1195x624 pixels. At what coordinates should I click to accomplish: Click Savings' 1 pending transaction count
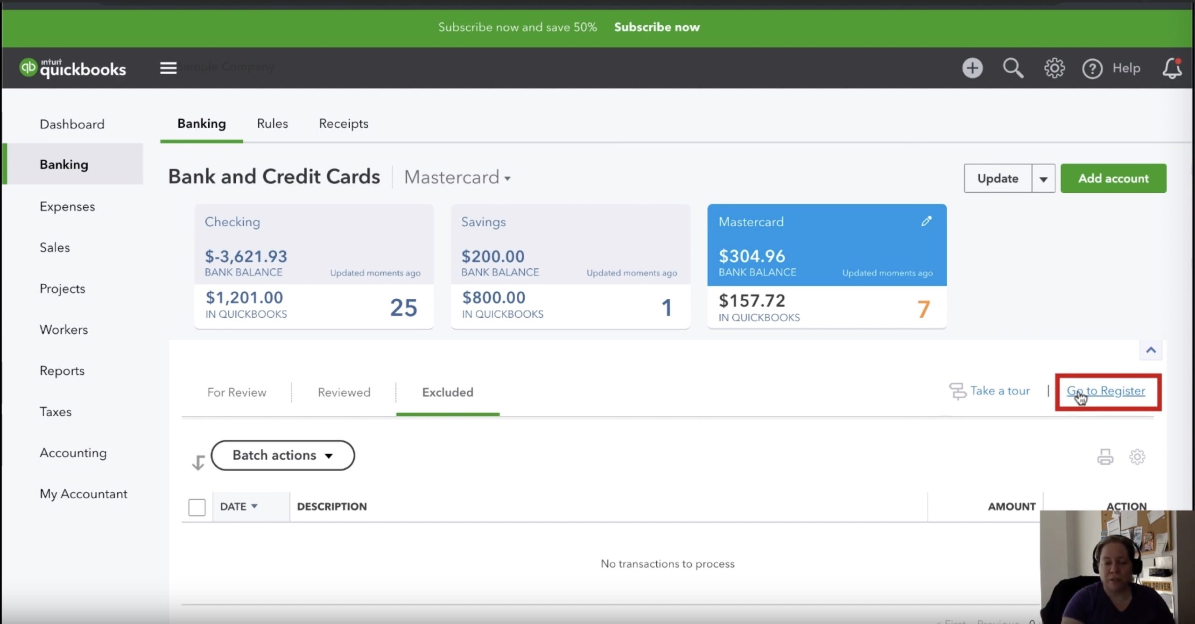[667, 308]
